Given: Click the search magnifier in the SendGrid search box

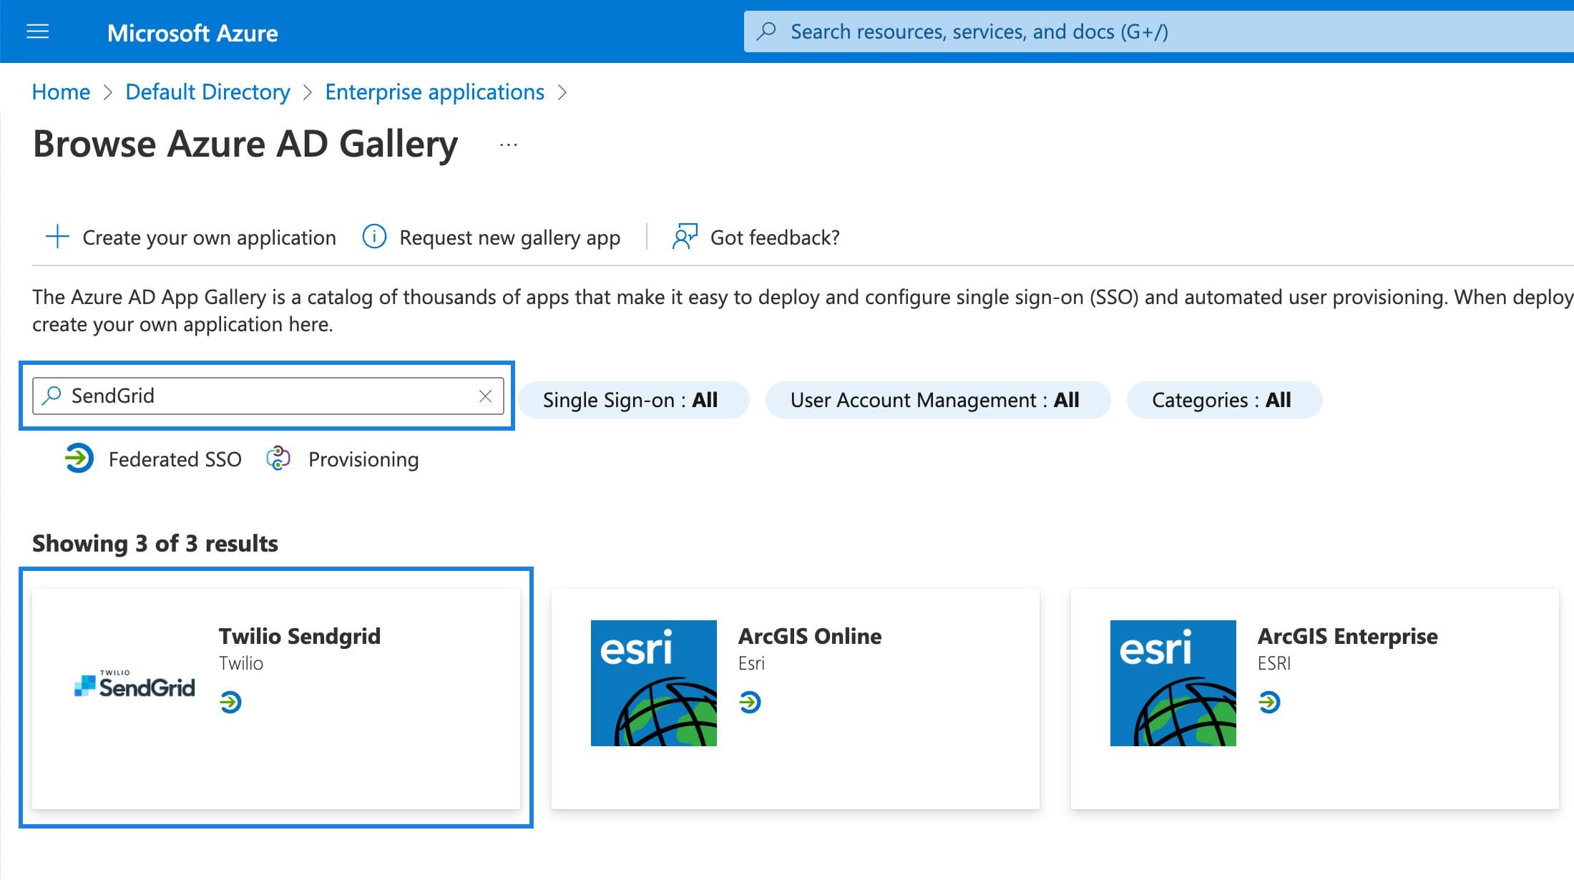Looking at the screenshot, I should pyautogui.click(x=51, y=396).
